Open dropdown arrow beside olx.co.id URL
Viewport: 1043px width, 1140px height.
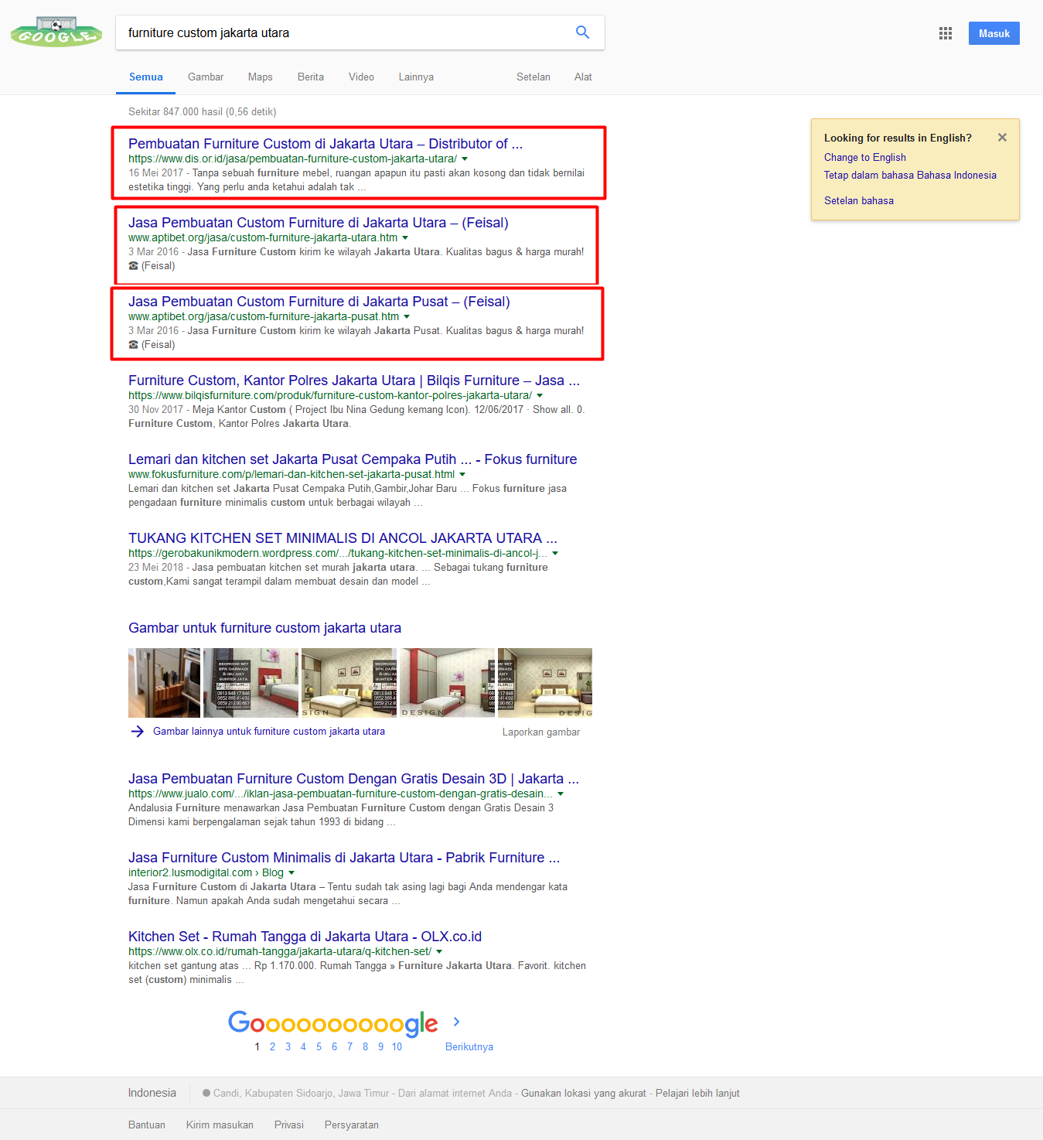pyautogui.click(x=439, y=952)
